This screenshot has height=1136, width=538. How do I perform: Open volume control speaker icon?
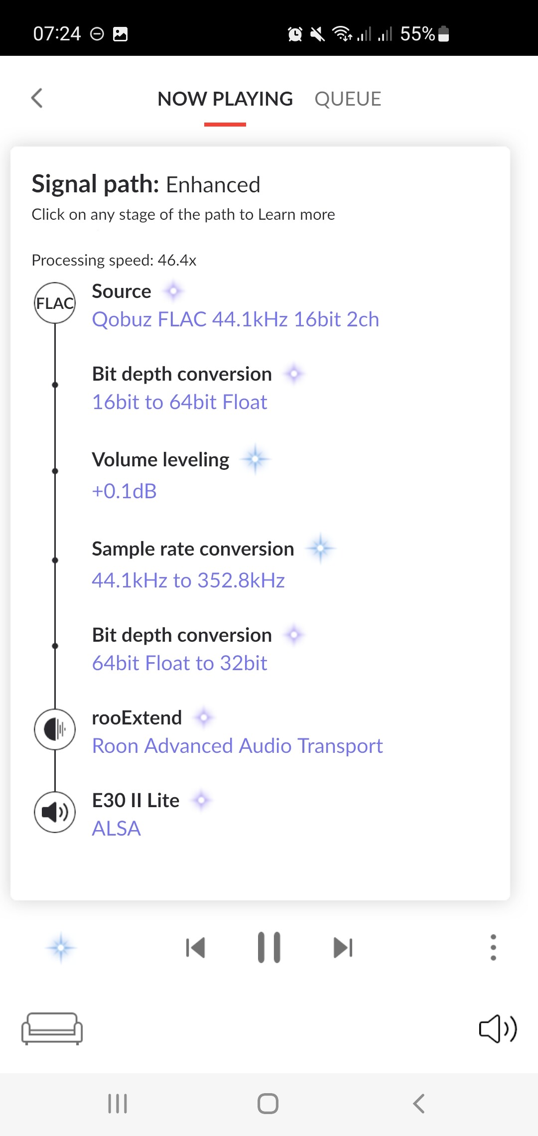pos(498,1028)
